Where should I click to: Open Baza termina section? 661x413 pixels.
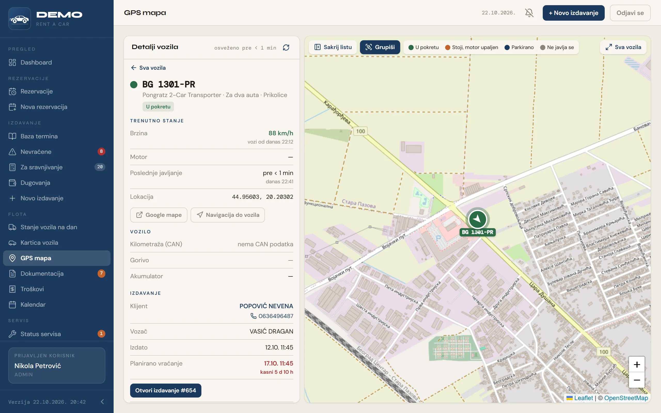coord(57,136)
